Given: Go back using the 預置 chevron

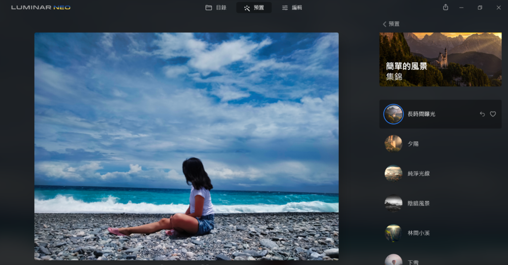Looking at the screenshot, I should point(391,24).
